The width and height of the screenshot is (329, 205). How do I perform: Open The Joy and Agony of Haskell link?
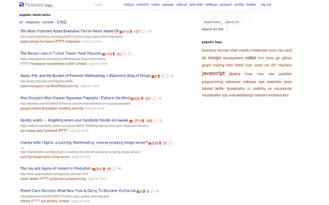[56, 169]
